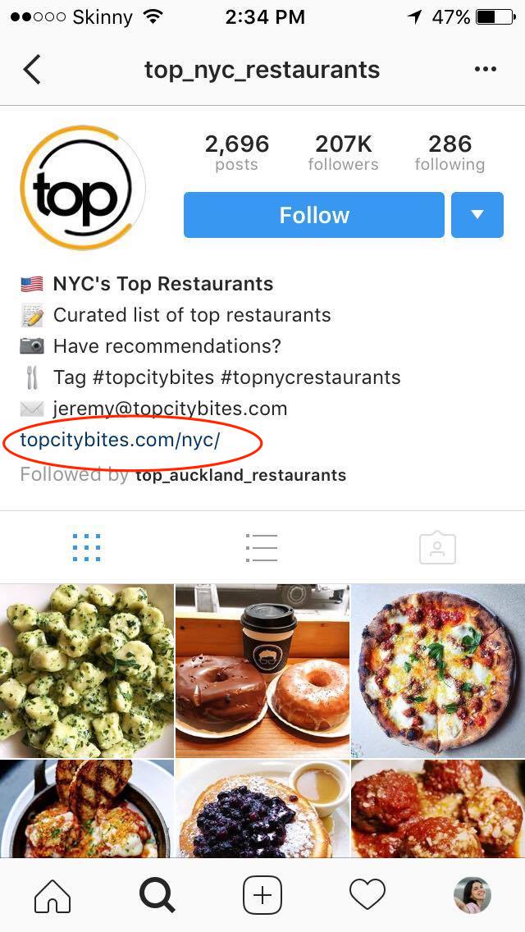Viewport: 525px width, 932px height.
Task: Open the three-dots options menu
Action: point(485,70)
